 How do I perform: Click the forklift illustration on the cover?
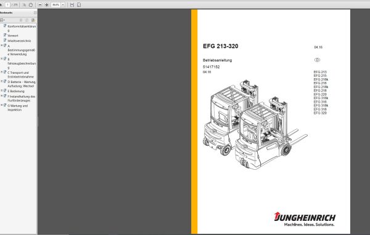click(x=255, y=125)
